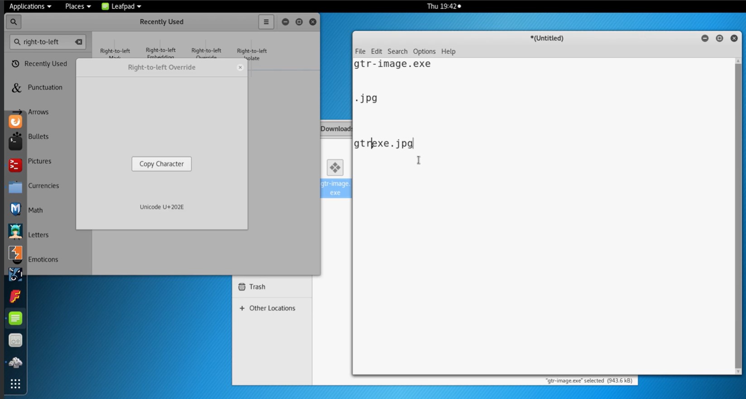Open the hamburger menu in Characters window
The image size is (746, 399).
pyautogui.click(x=266, y=22)
